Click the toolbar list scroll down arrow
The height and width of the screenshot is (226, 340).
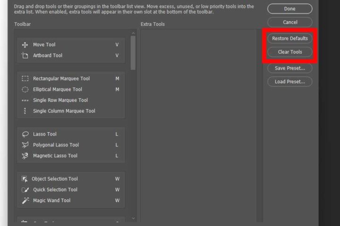[133, 218]
